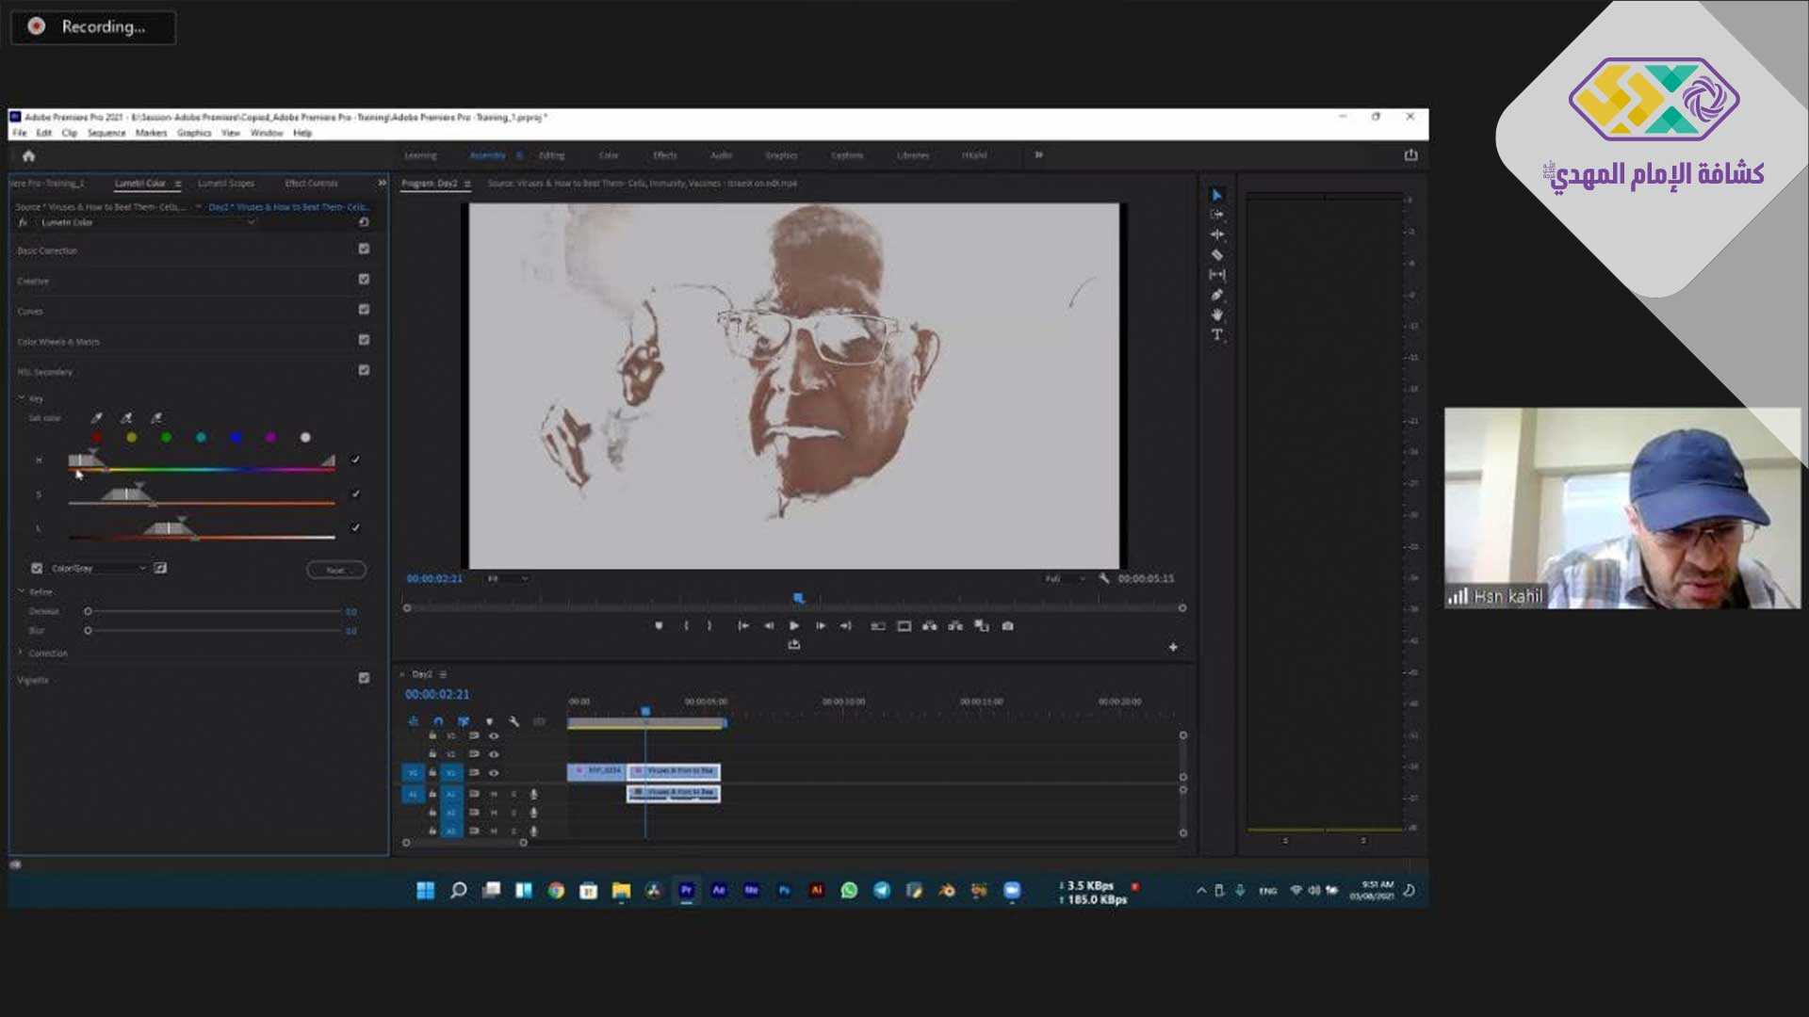Select the Type tool

(x=1216, y=334)
